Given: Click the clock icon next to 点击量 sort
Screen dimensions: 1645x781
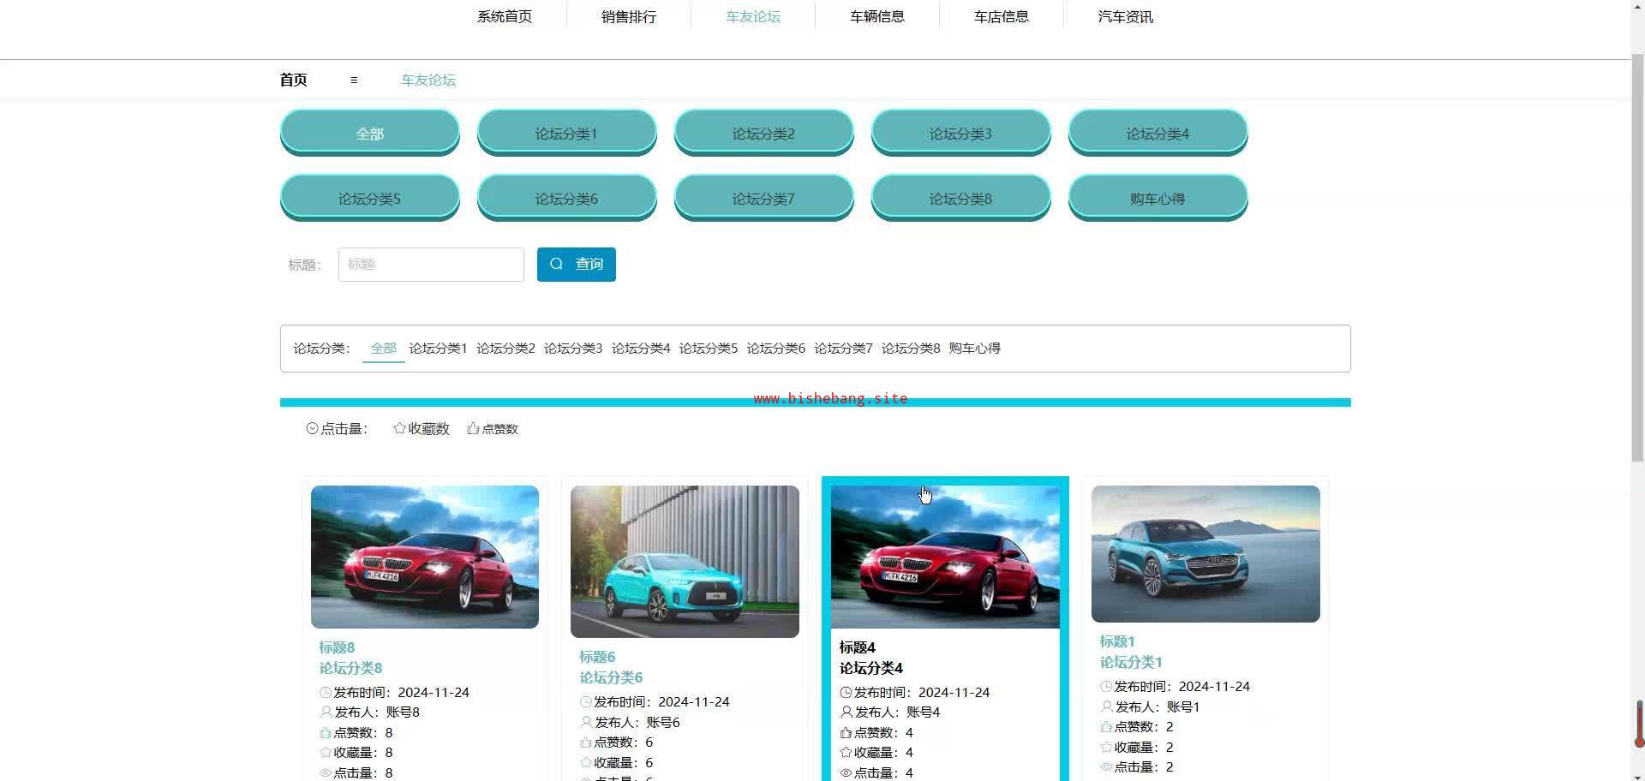Looking at the screenshot, I should pyautogui.click(x=312, y=428).
